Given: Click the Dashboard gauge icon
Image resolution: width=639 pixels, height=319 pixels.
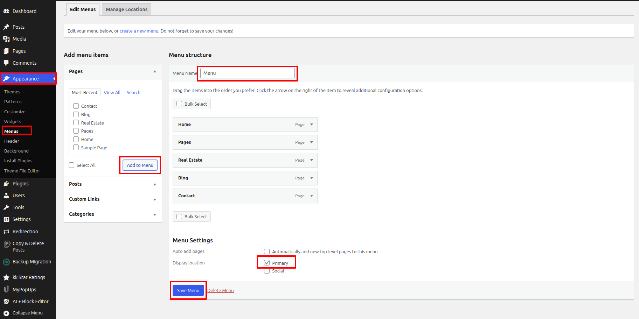Looking at the screenshot, I should [x=6, y=11].
